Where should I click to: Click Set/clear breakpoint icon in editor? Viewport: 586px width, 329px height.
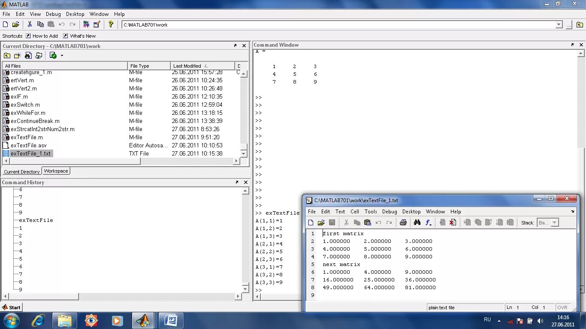click(442, 222)
